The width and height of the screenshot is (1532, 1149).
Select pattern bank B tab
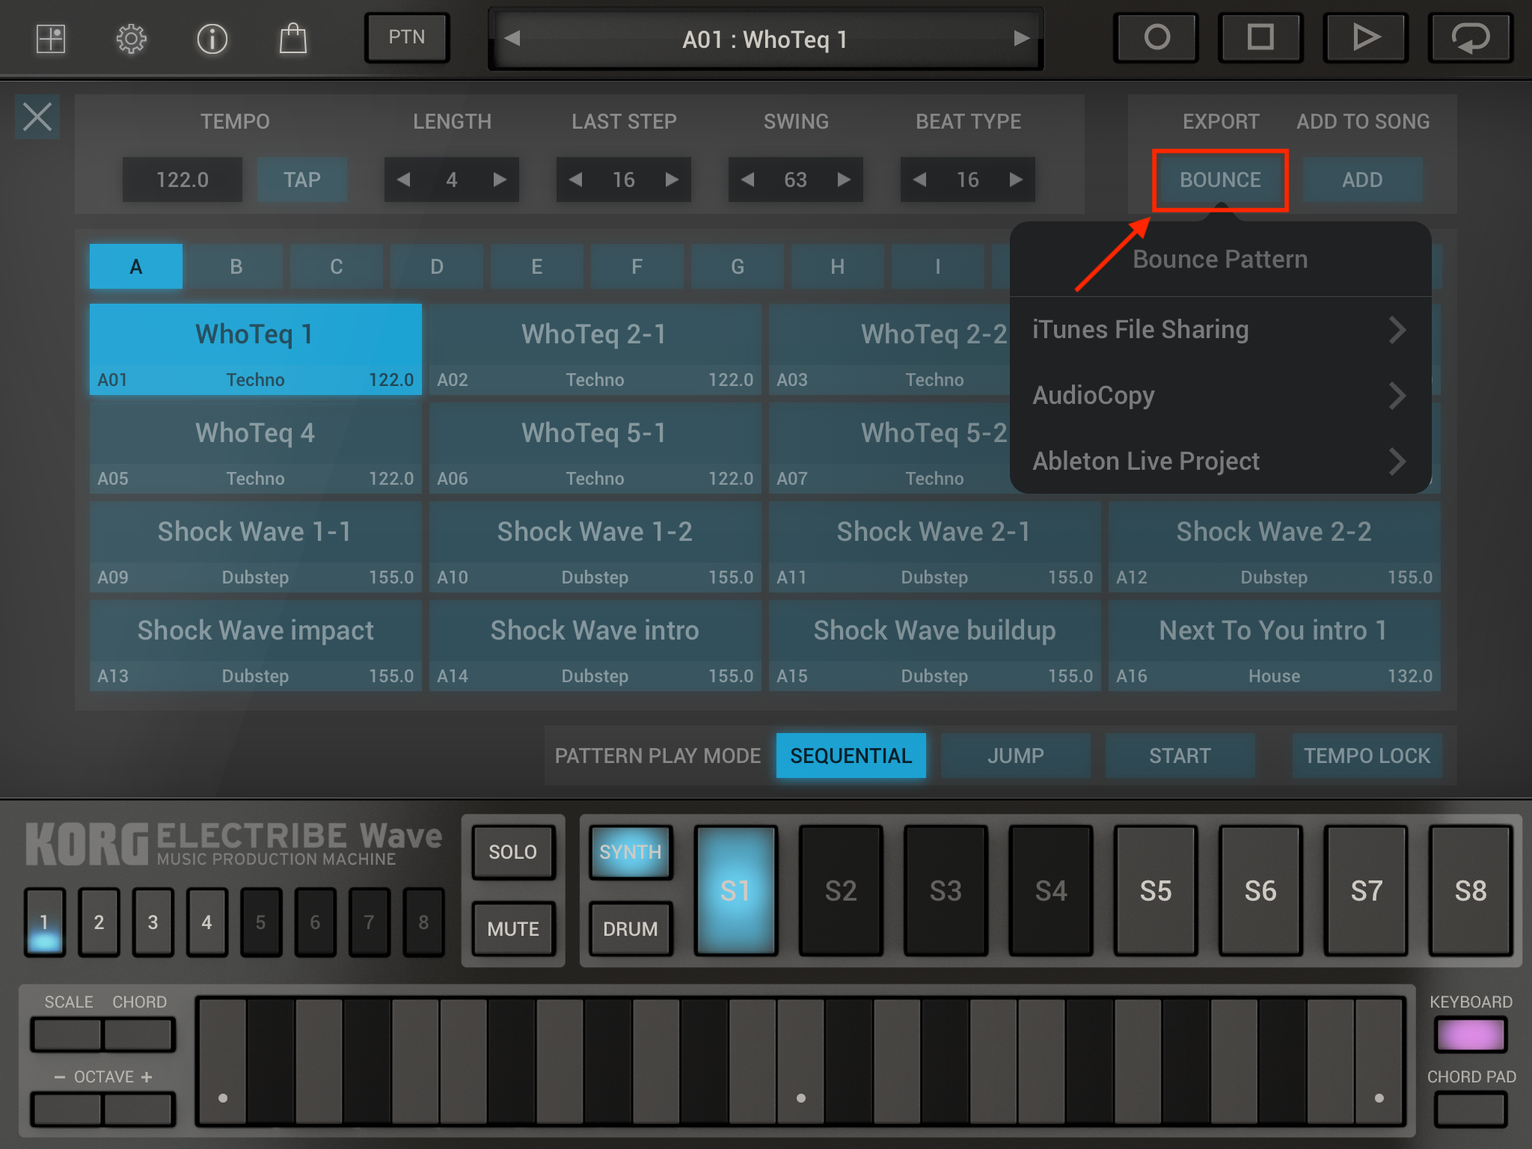[236, 266]
